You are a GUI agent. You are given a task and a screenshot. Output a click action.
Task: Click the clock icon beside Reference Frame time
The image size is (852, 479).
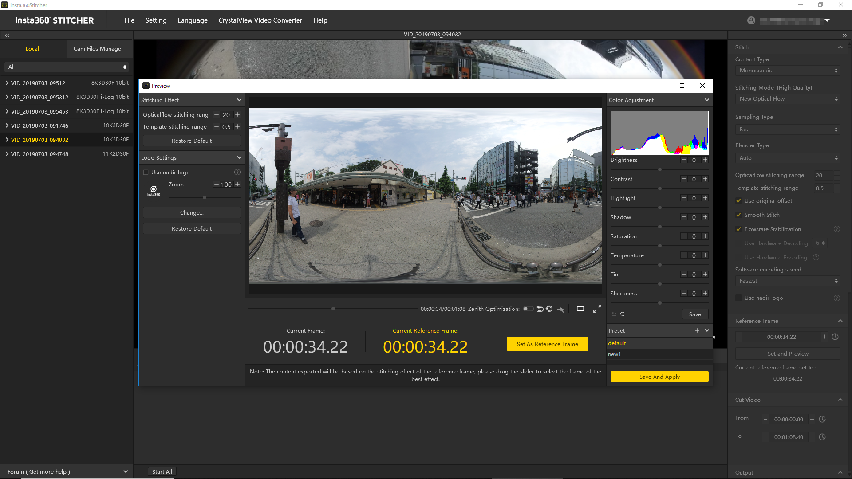pos(835,337)
